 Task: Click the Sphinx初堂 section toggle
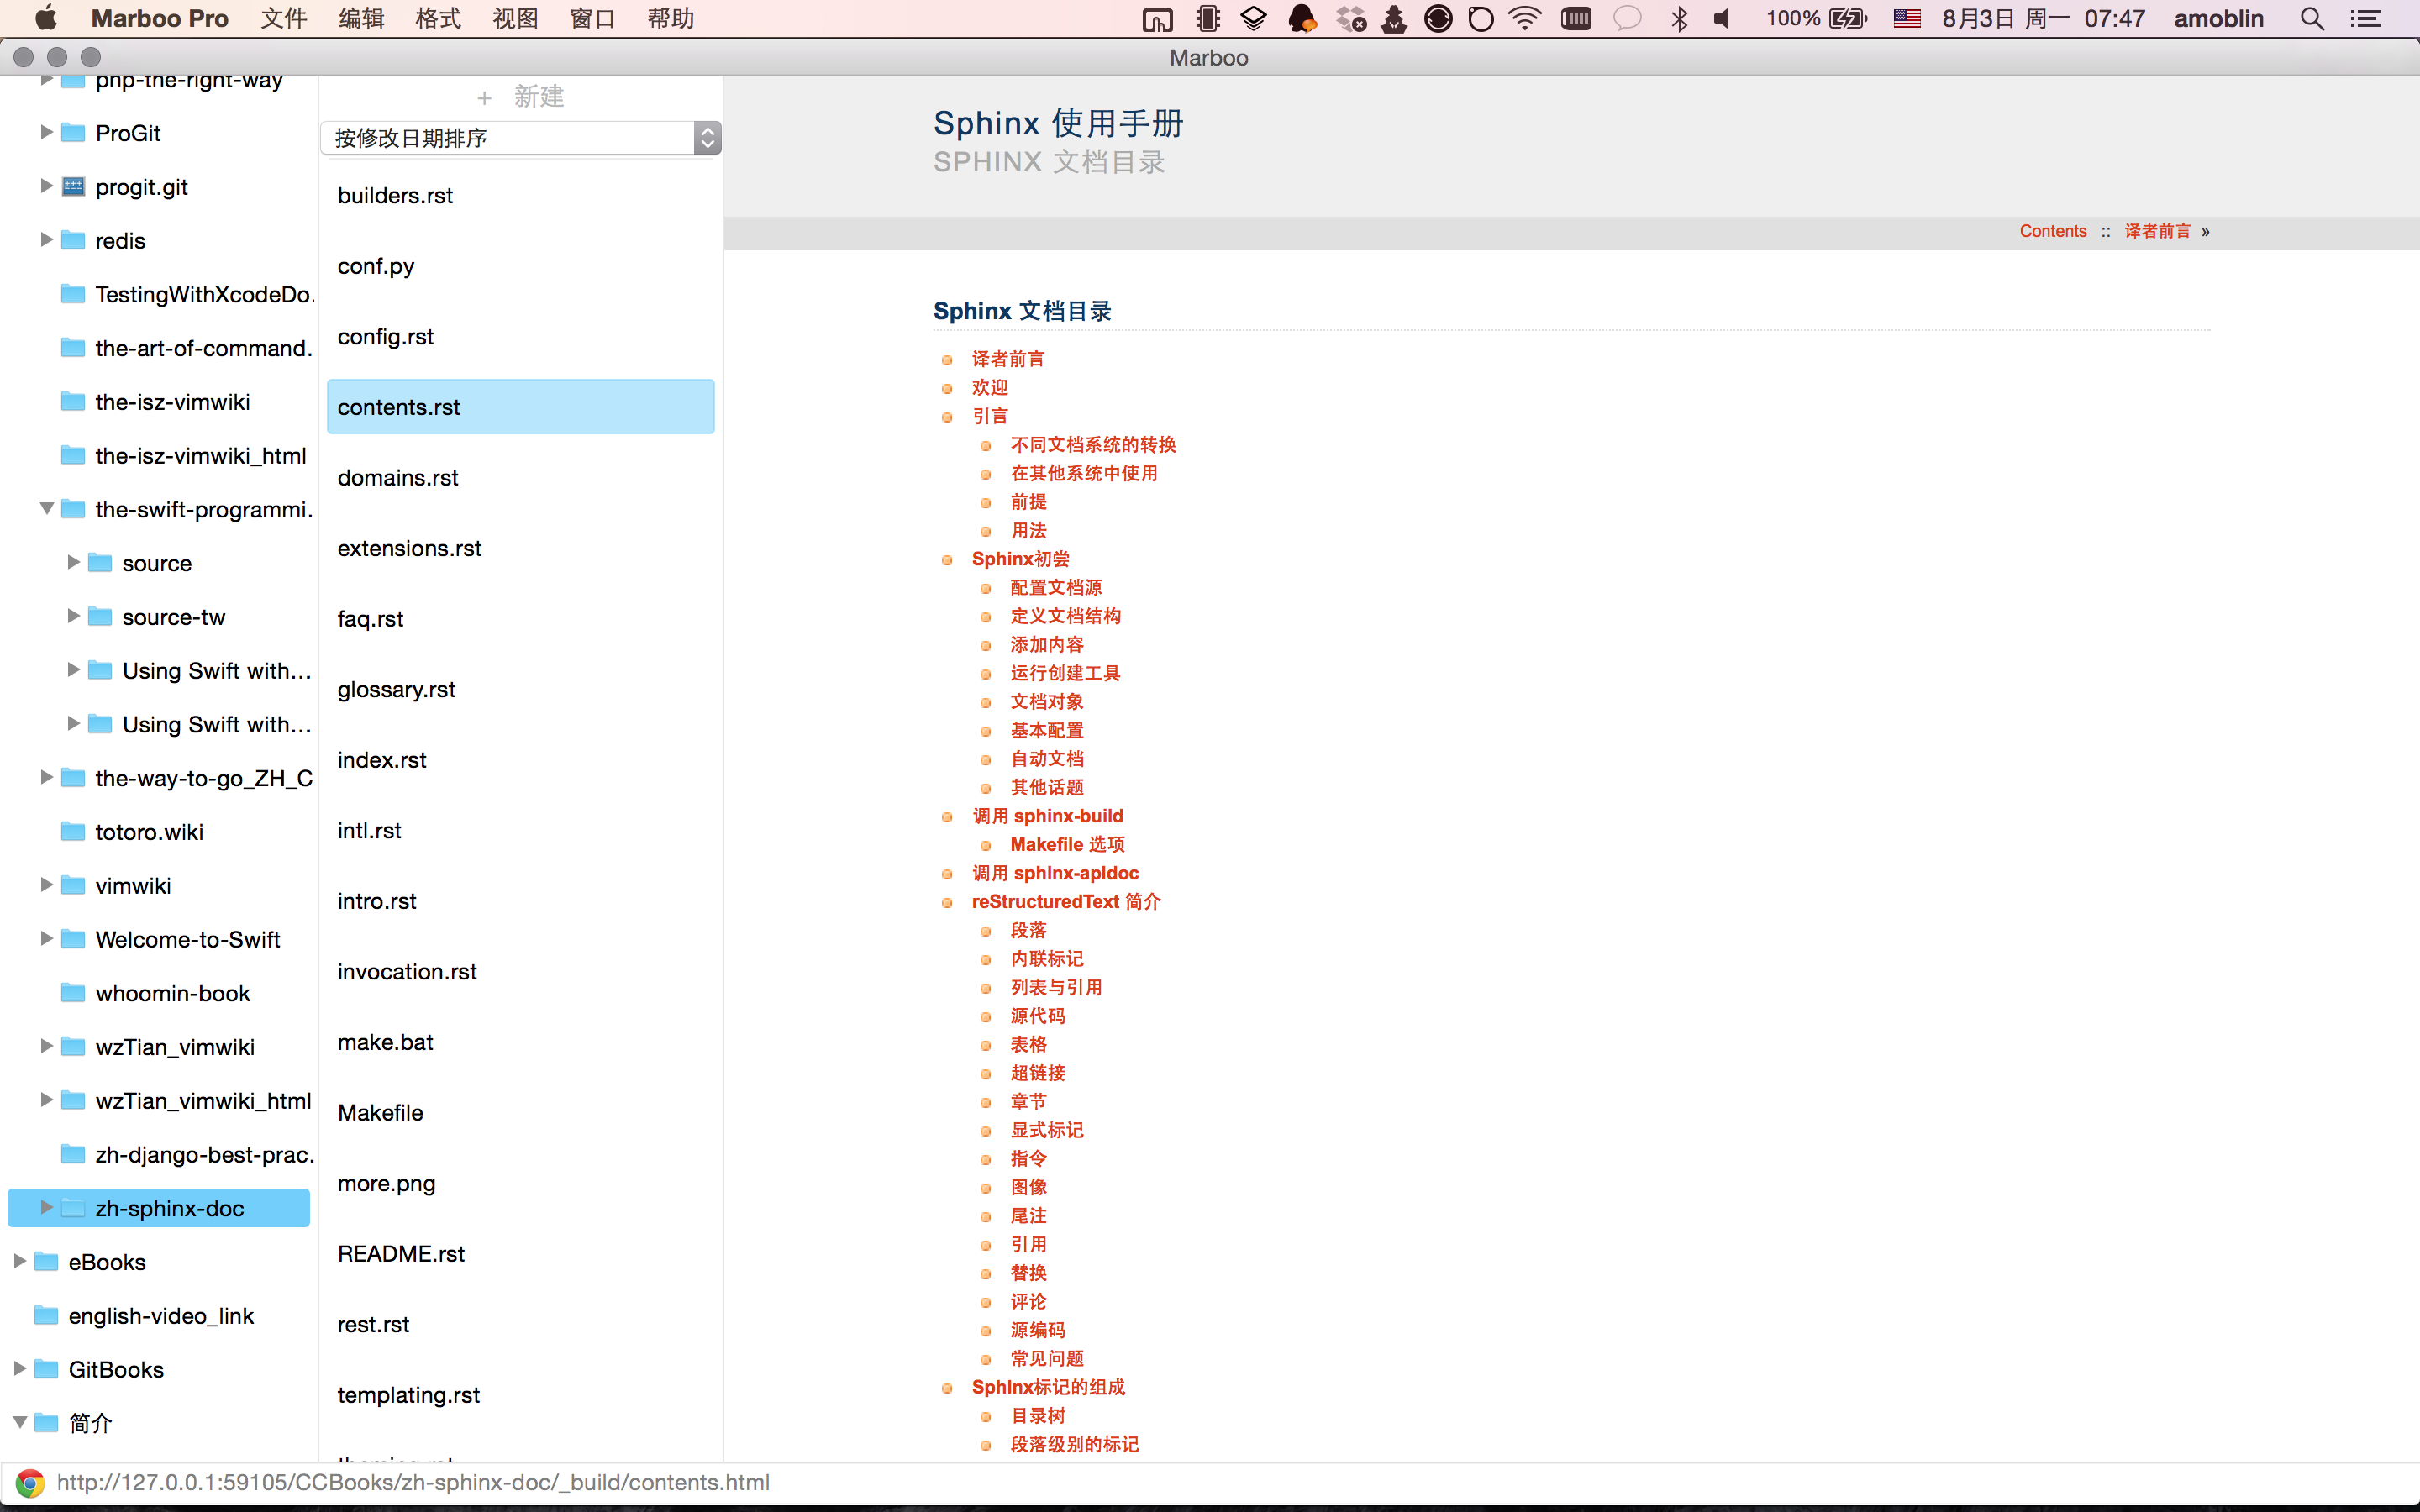[x=948, y=558]
